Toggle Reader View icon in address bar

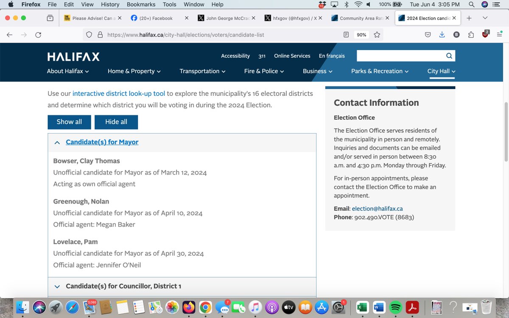[x=346, y=35]
